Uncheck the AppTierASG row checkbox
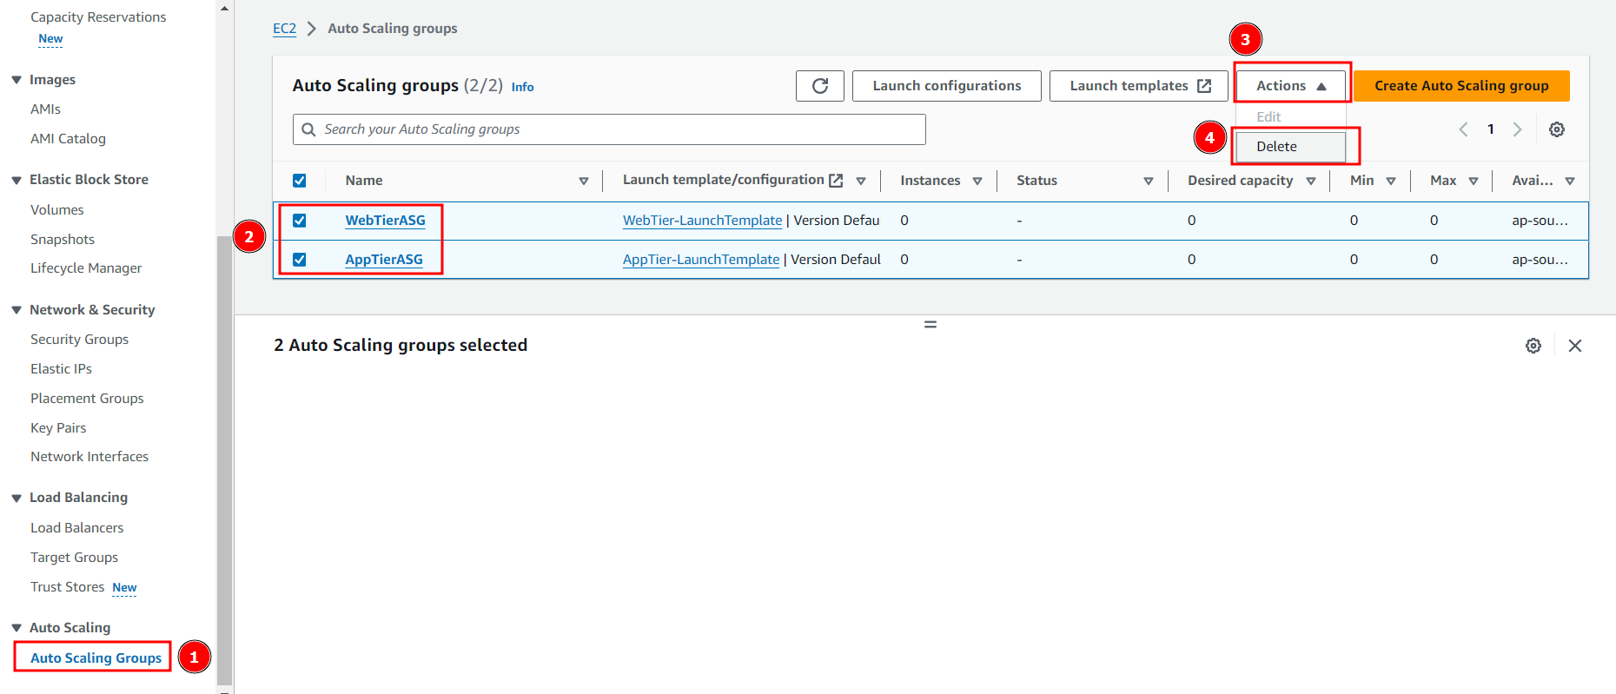 300,260
